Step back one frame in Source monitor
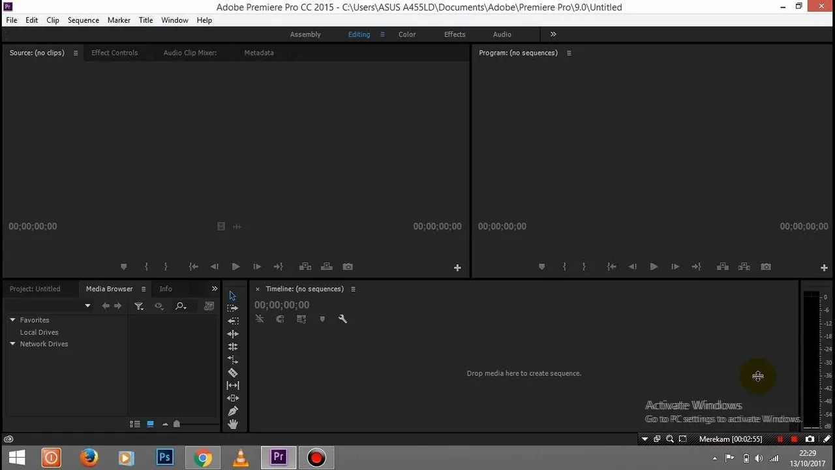The height and width of the screenshot is (470, 835). pyautogui.click(x=214, y=266)
